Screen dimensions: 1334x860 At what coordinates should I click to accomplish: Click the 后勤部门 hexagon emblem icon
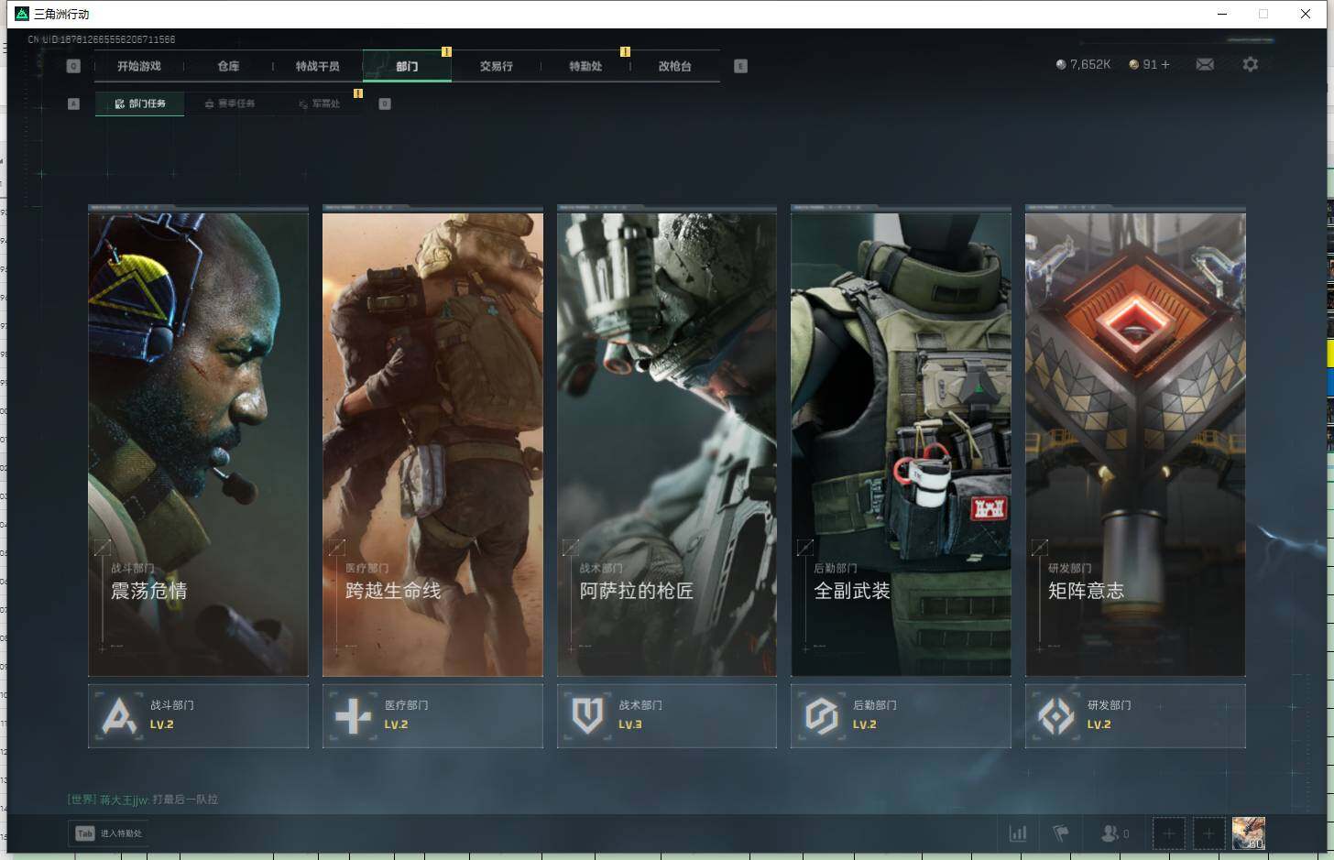tap(822, 716)
